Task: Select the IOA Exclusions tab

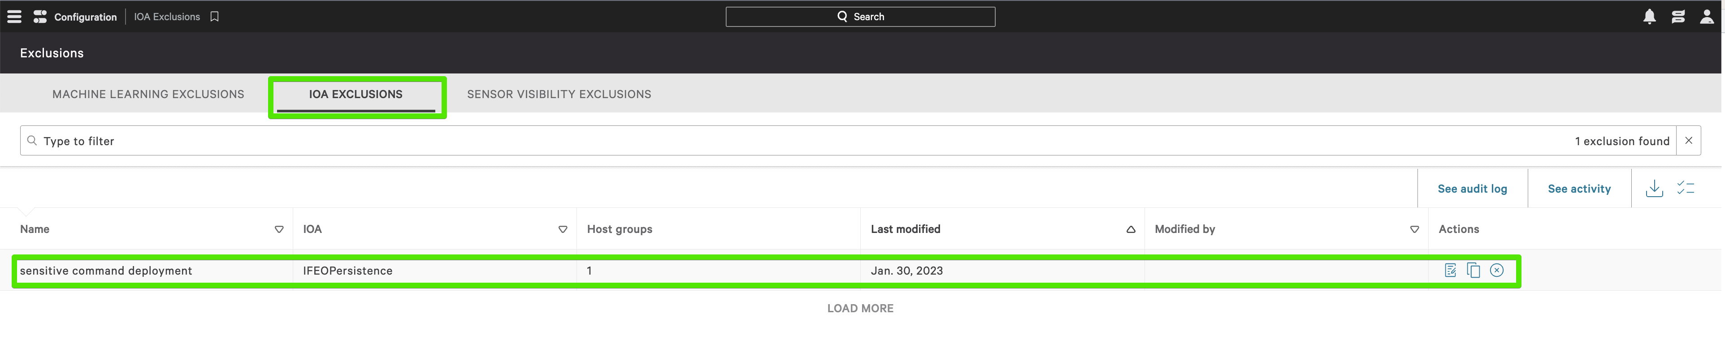Action: 355,94
